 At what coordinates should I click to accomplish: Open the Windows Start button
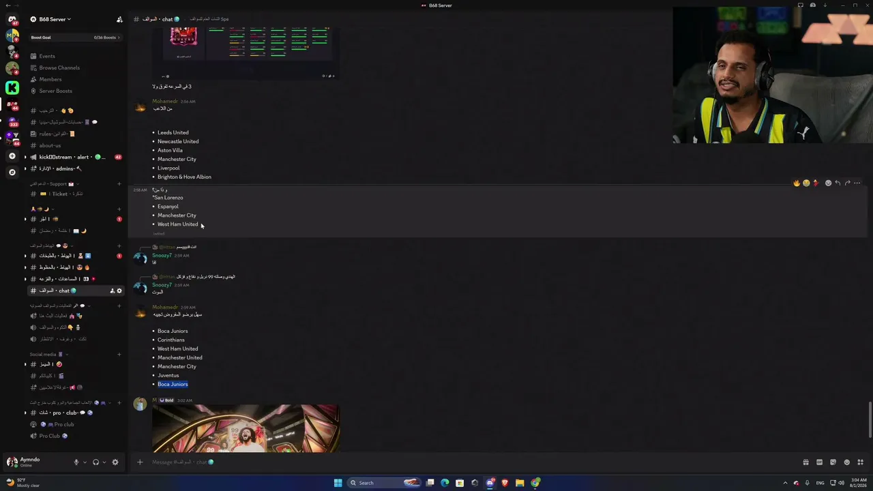(x=338, y=483)
